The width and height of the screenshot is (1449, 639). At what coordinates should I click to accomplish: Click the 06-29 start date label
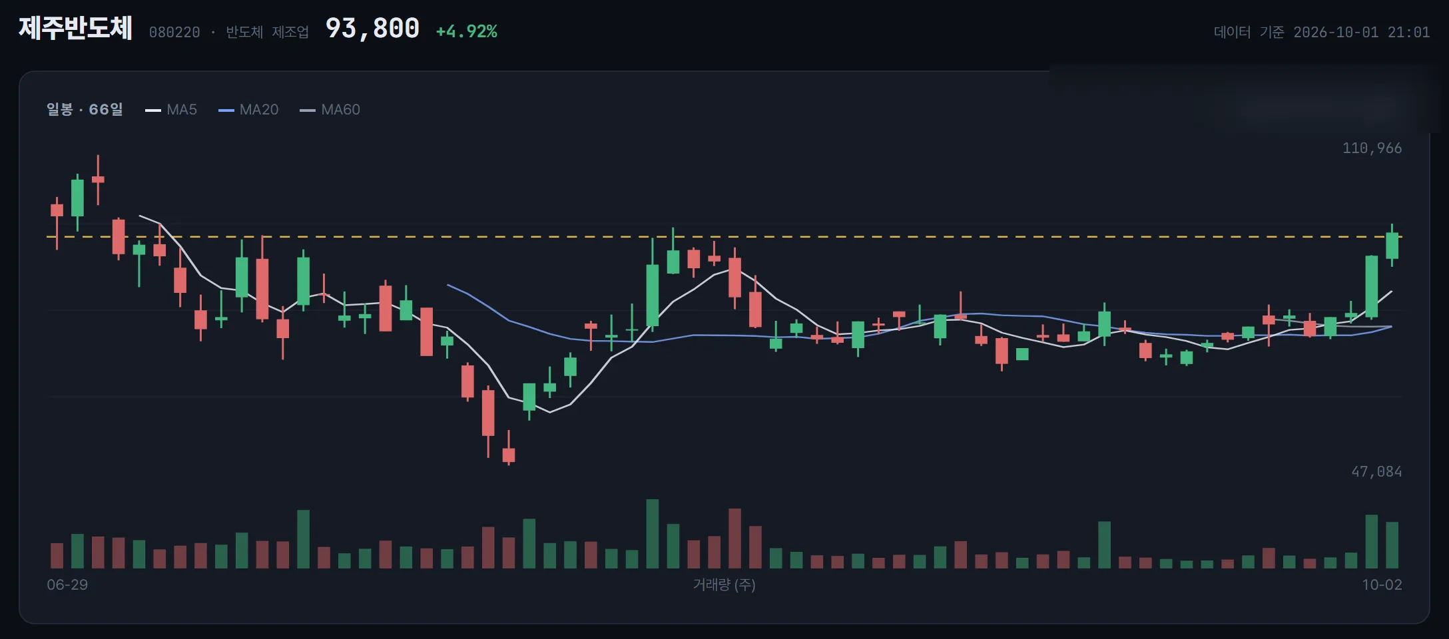click(x=67, y=584)
